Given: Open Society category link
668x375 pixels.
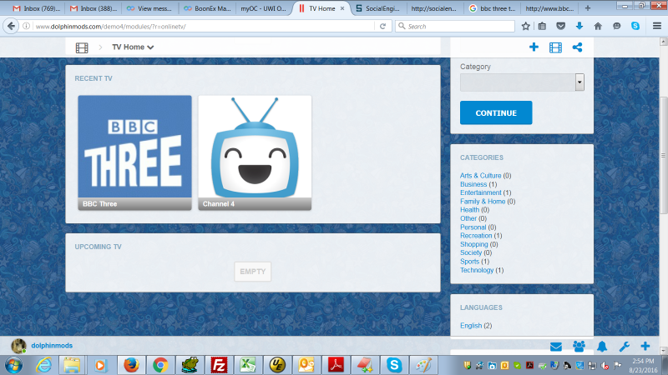Looking at the screenshot, I should click(x=471, y=252).
